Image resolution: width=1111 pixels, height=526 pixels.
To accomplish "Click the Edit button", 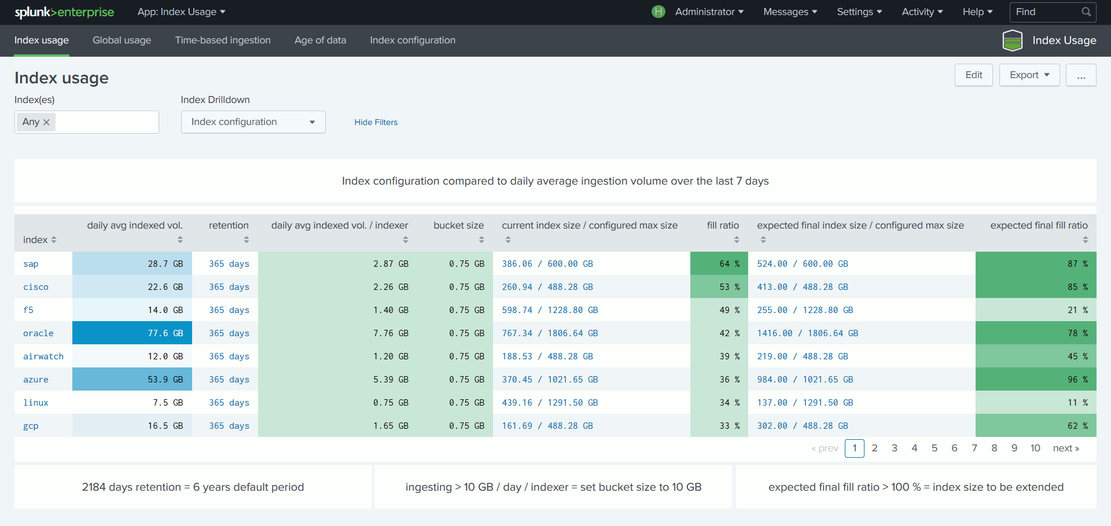I will coord(973,75).
